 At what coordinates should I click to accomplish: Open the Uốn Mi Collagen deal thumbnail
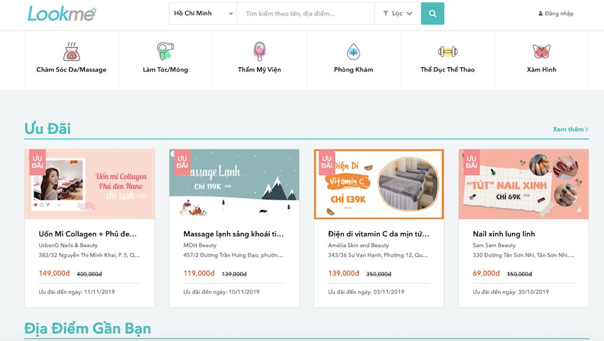90,184
